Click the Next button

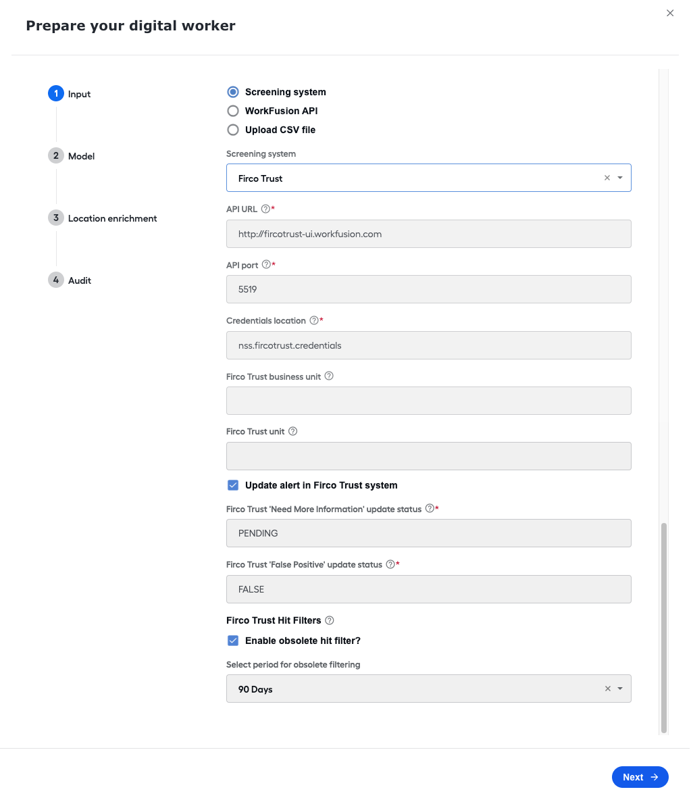tap(640, 777)
